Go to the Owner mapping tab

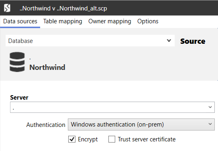110,21
